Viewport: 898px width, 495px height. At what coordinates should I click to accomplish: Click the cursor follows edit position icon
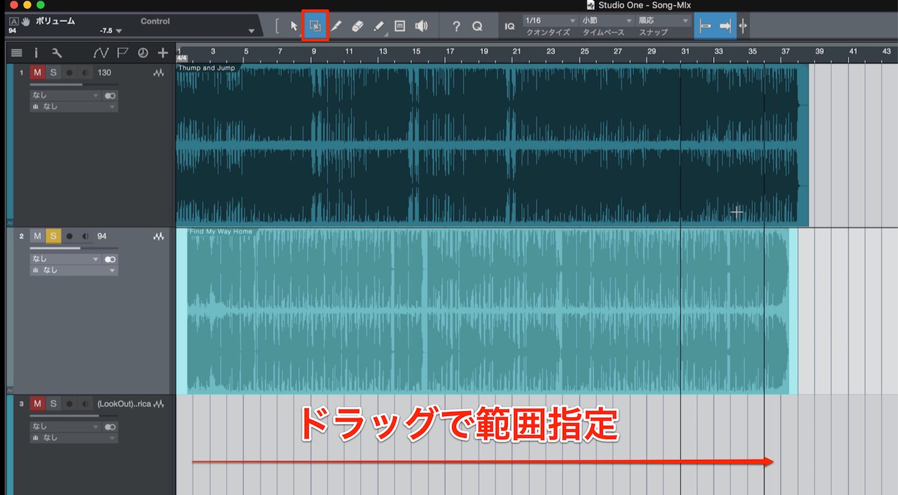pyautogui.click(x=743, y=26)
